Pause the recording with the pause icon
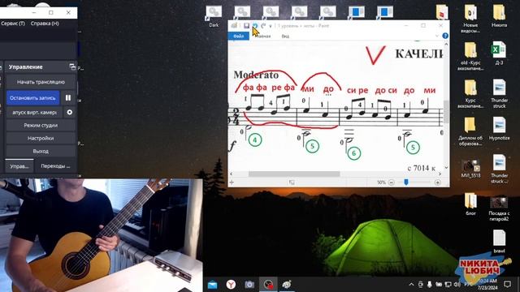520x292 pixels. tap(68, 98)
